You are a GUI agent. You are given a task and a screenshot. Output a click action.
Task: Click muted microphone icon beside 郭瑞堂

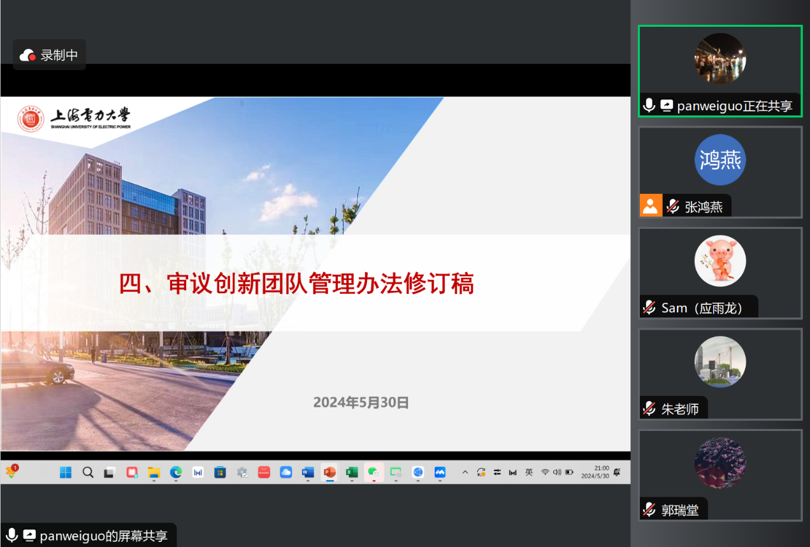649,509
